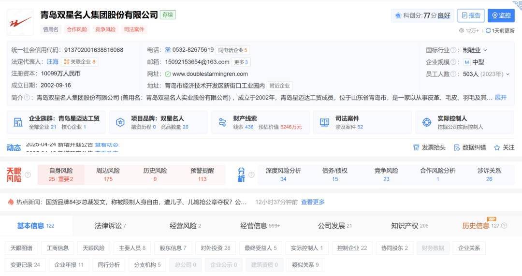522x276 pixels.
Task: Open 涉诉关系 26 analysis
Action: tap(489, 175)
